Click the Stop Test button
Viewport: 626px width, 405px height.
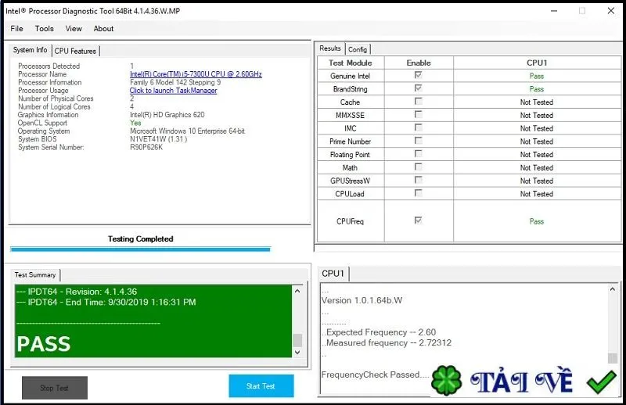[x=55, y=388]
